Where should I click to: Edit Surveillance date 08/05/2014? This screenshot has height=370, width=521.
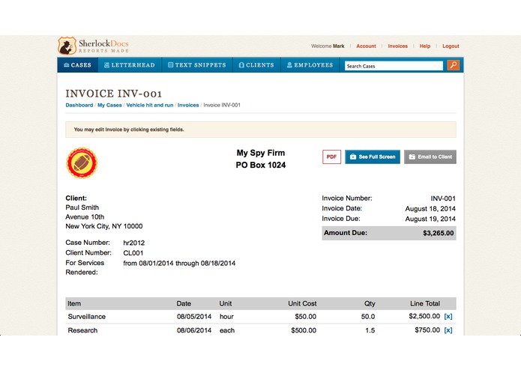click(x=194, y=317)
